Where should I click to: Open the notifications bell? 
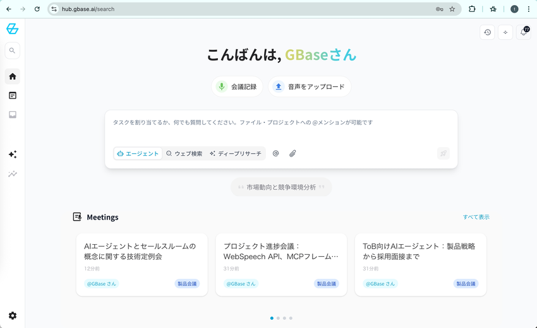pyautogui.click(x=524, y=33)
